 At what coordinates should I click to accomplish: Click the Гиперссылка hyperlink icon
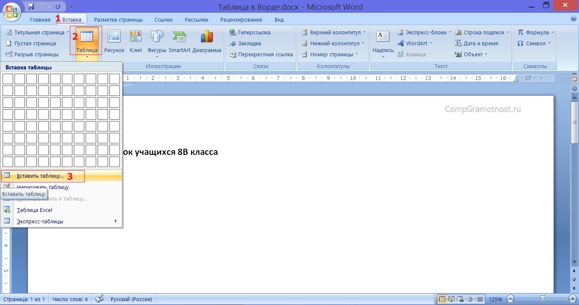pyautogui.click(x=250, y=33)
